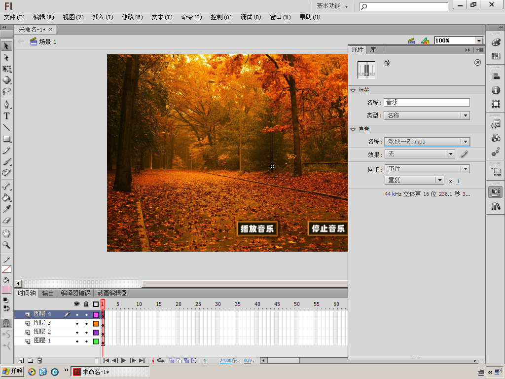
Task: Click the sound envelope edit pencil
Action: (464, 154)
